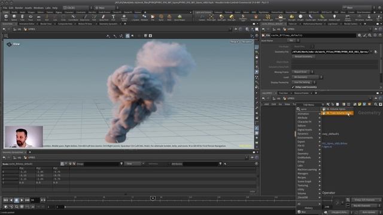Select the Spot Light shelf tool

click(x=221, y=17)
